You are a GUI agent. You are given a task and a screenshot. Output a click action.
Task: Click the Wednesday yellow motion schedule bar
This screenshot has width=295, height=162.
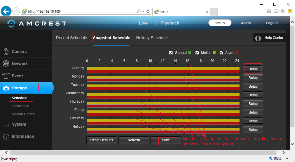click(x=163, y=94)
